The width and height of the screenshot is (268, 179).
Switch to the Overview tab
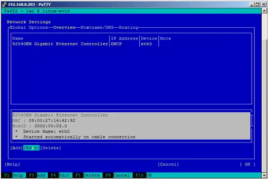64,27
